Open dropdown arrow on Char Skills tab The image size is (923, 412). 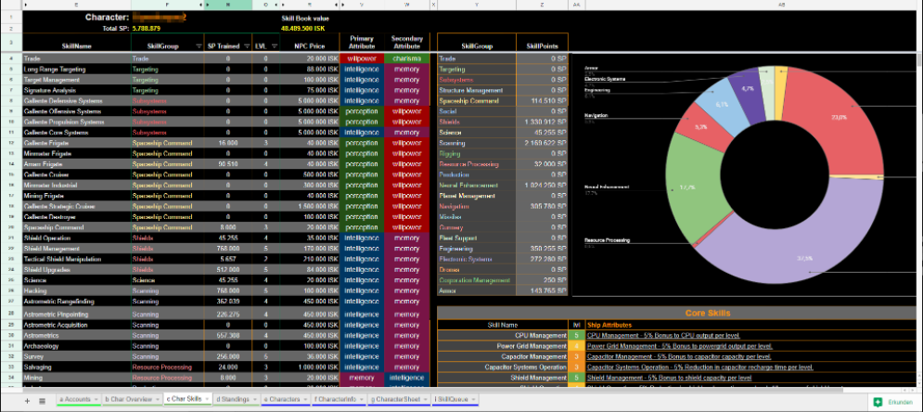[206, 399]
